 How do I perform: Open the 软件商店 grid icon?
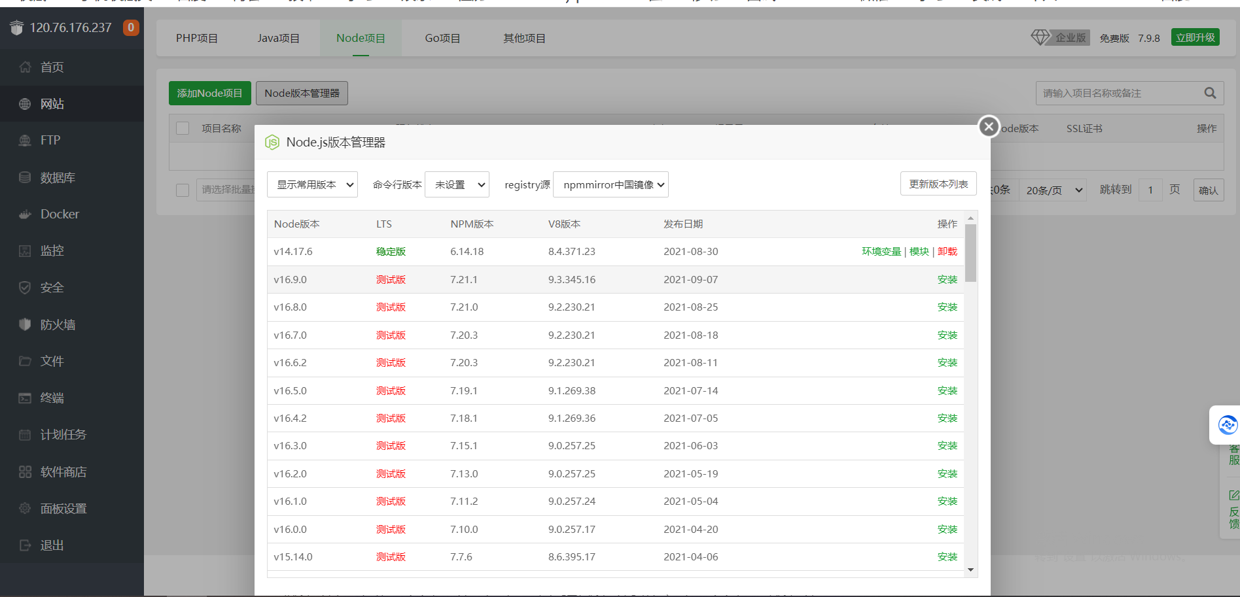(x=25, y=472)
